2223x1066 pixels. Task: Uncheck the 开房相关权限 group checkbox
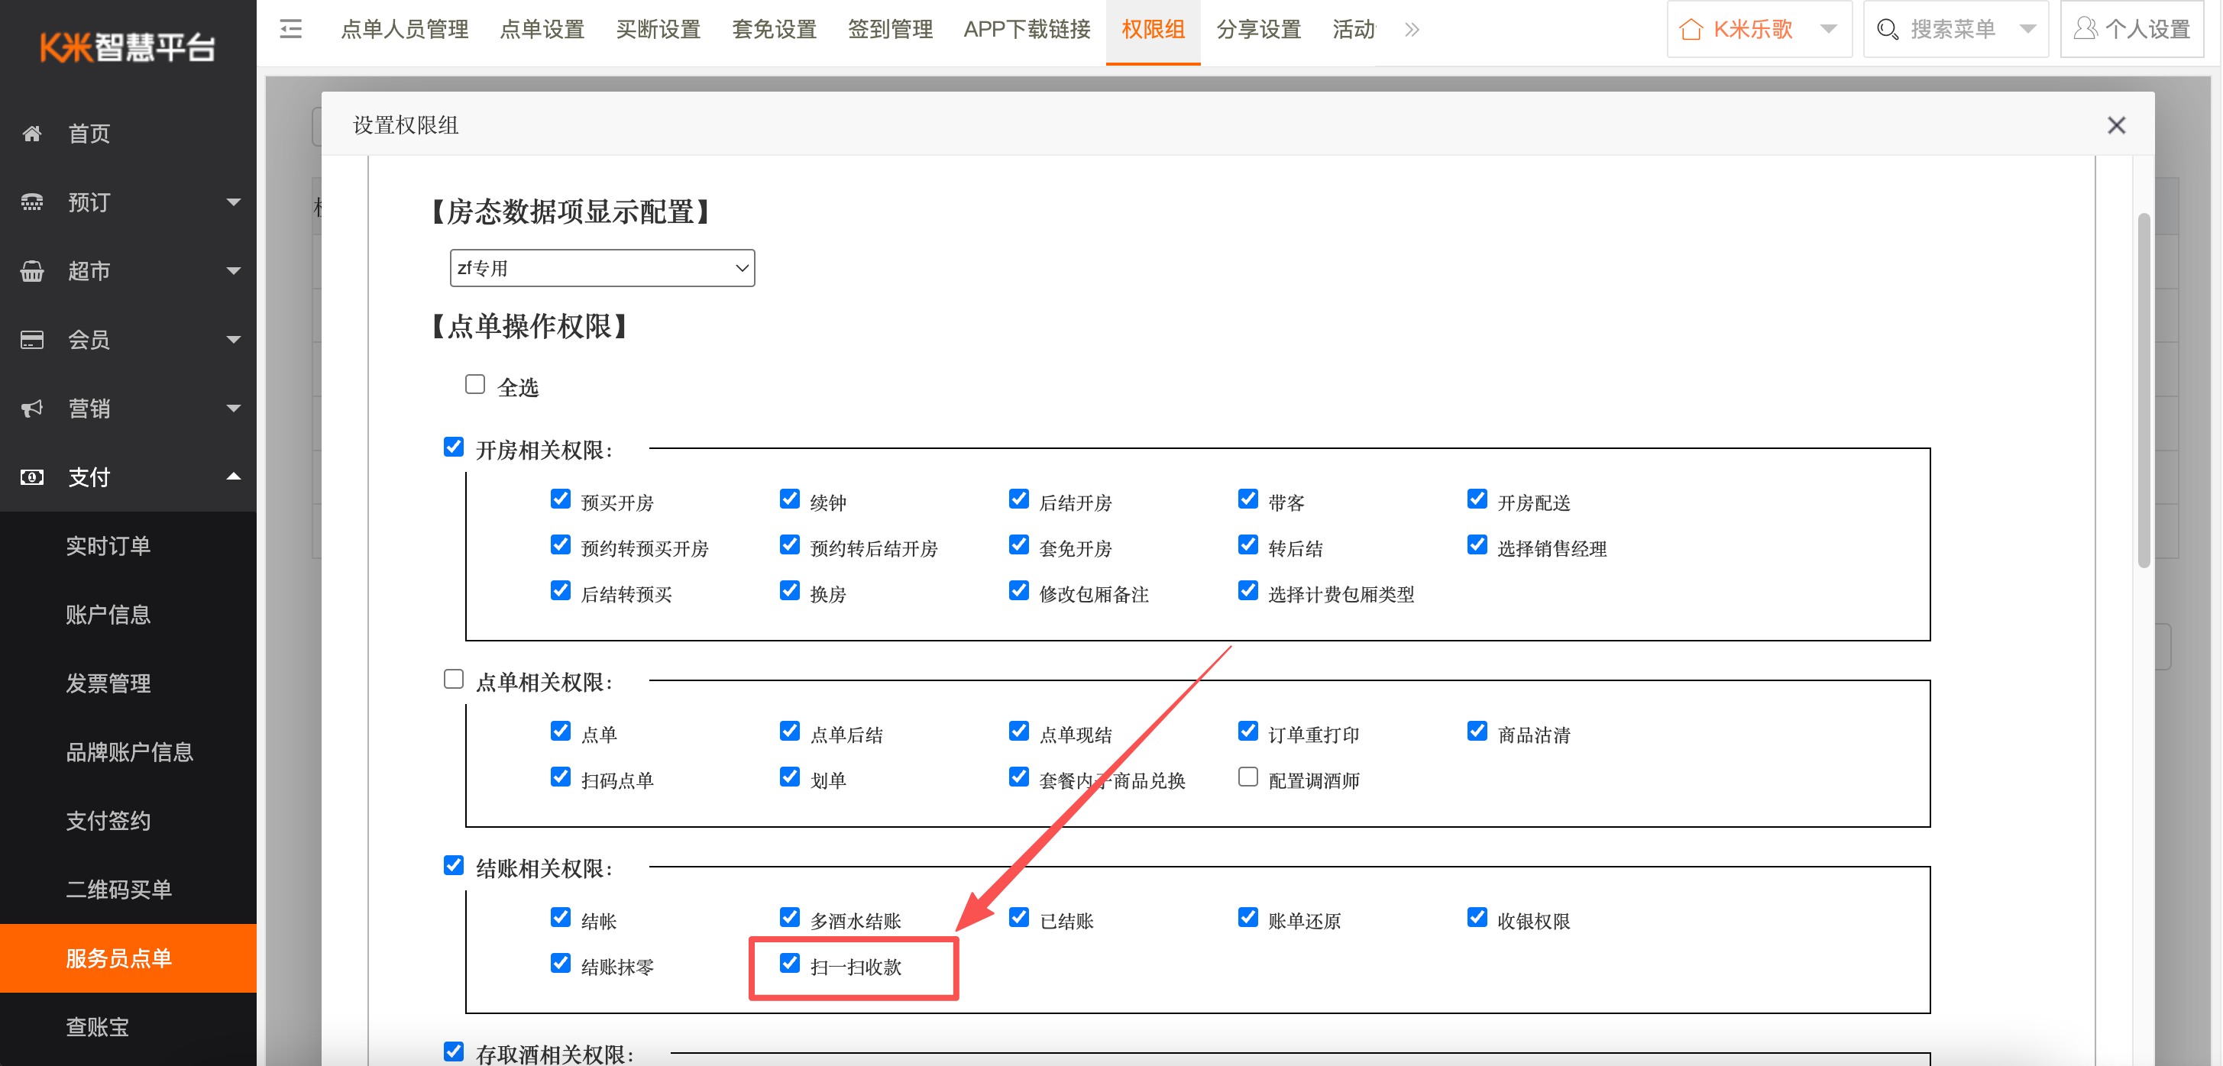[453, 447]
